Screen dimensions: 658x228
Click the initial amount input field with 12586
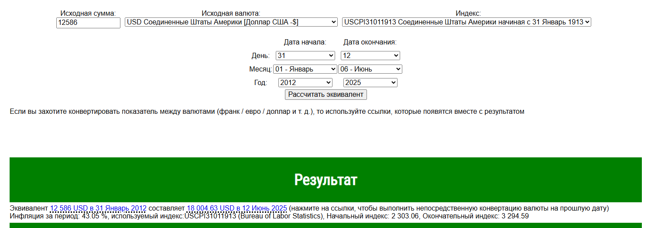[88, 23]
